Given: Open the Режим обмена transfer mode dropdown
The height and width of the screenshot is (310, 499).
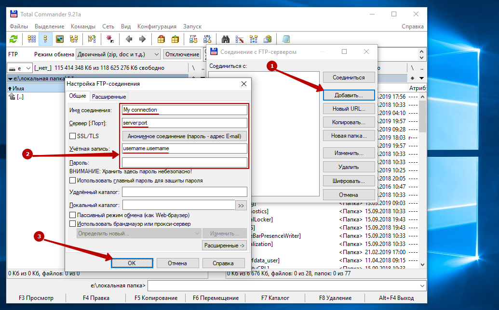Looking at the screenshot, I should (118, 54).
